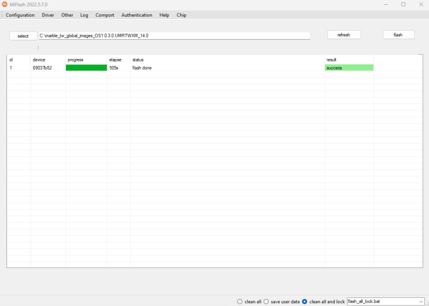This screenshot has height=306, width=429.
Task: Maximize the MiFlash window
Action: pos(403,4)
